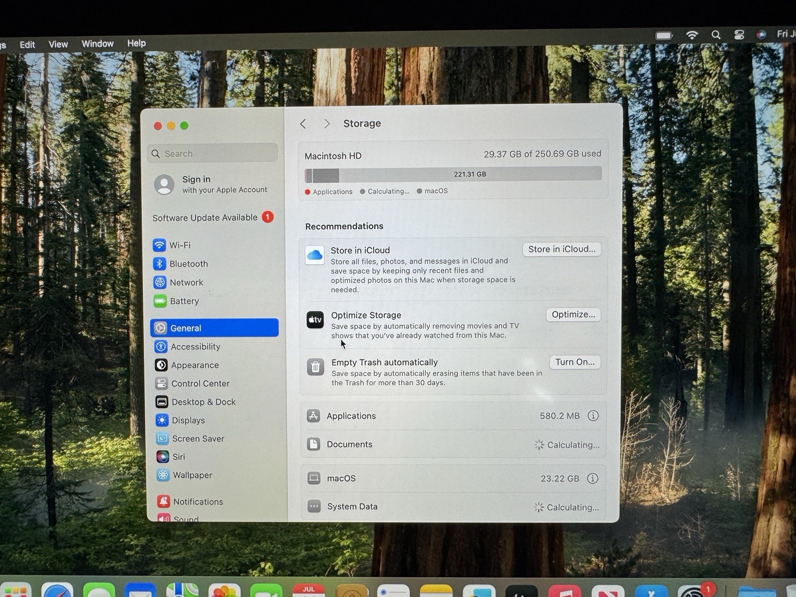Open the Edit menu
Image resolution: width=796 pixels, height=597 pixels.
[x=27, y=45]
